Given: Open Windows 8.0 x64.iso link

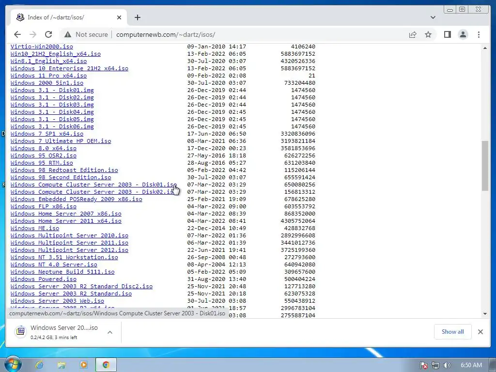Looking at the screenshot, I should point(43,148).
